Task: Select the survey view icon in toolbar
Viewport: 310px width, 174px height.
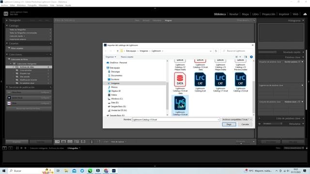Action: (x=77, y=142)
